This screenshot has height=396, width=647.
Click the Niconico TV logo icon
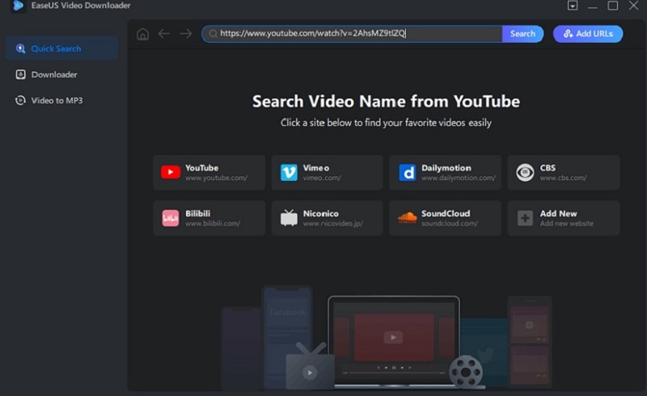tap(289, 217)
